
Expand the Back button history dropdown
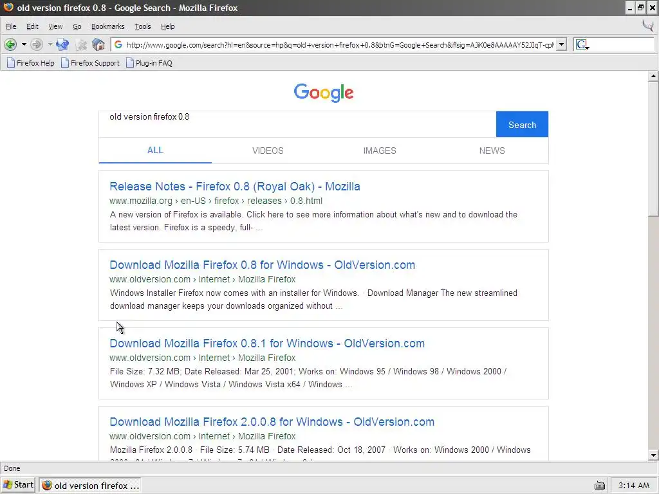click(x=24, y=44)
